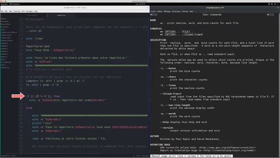Click the 'compter= ls -altr | grep' line in Atom

click(56, 81)
